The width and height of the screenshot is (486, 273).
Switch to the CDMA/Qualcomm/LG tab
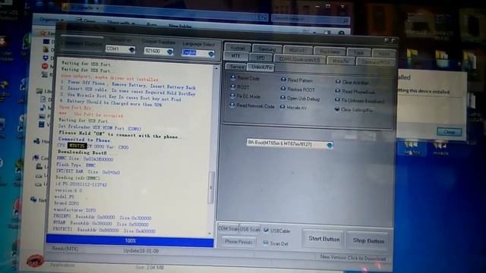[x=299, y=59]
